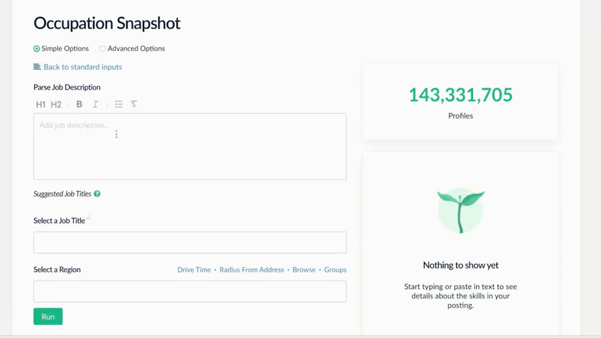The image size is (601, 338).
Task: Toggle bold text formatting
Action: (x=79, y=104)
